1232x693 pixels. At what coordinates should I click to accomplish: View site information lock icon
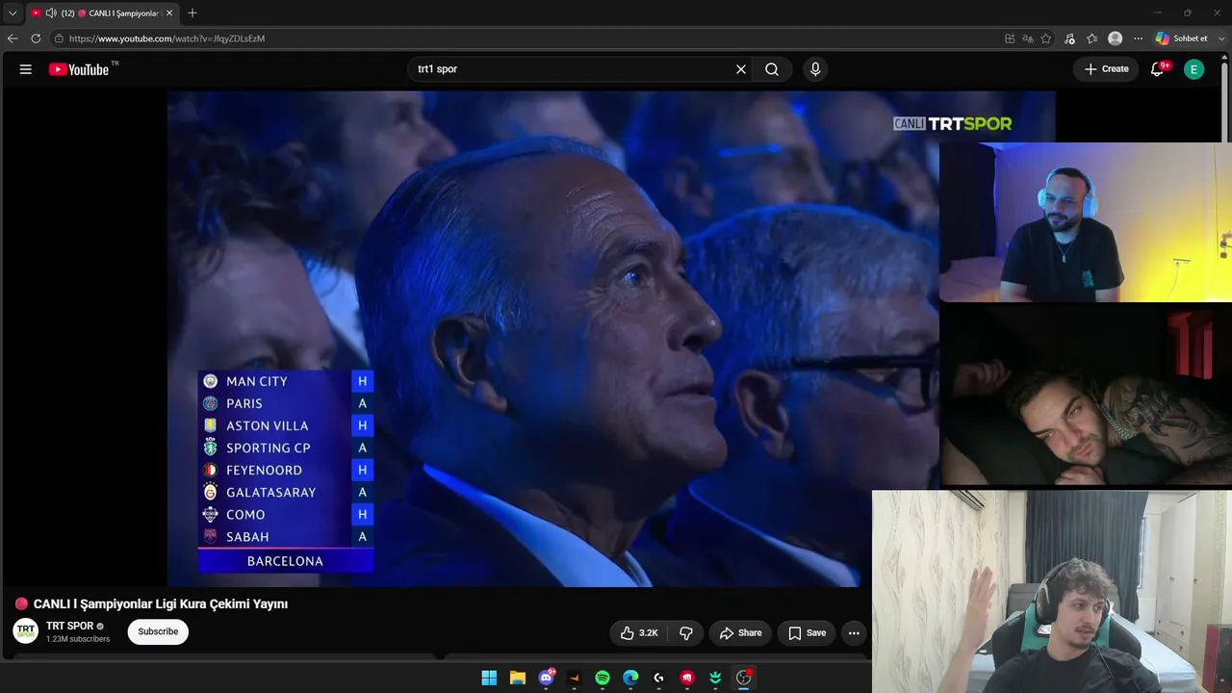(59, 38)
